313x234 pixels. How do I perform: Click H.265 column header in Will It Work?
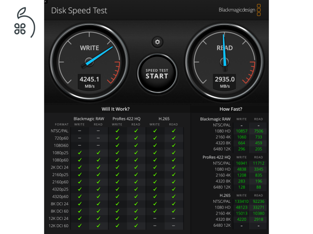coord(164,119)
